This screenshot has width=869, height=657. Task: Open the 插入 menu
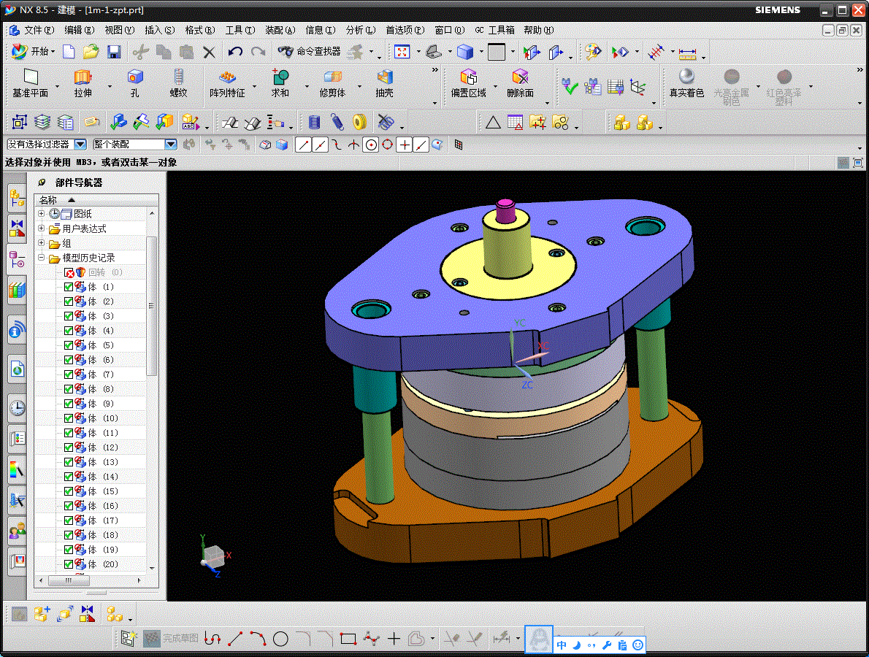tap(159, 30)
